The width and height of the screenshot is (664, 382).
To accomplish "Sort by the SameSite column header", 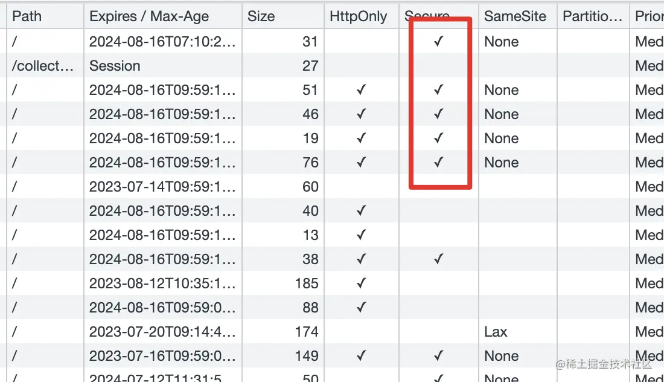I will [x=517, y=16].
